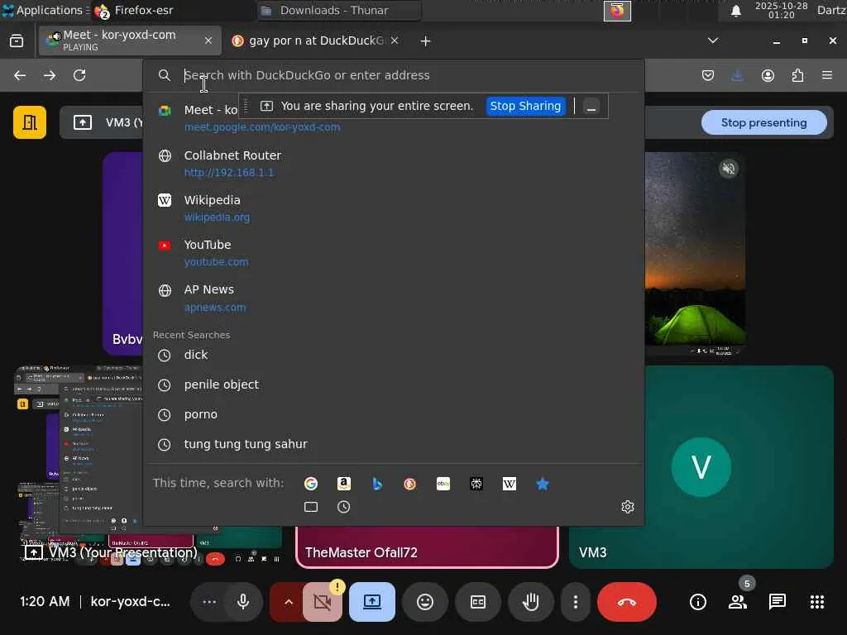Open the Extensions puzzle icon
Screen dimensions: 847x635
[x=797, y=75]
